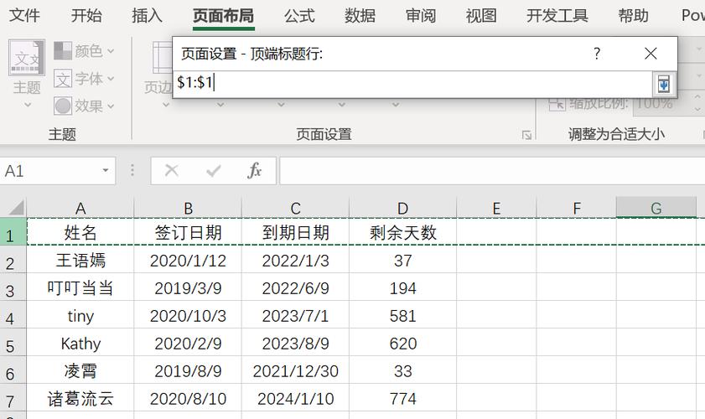Open the 视图 ribbon tab
The width and height of the screenshot is (705, 419).
pyautogui.click(x=481, y=16)
